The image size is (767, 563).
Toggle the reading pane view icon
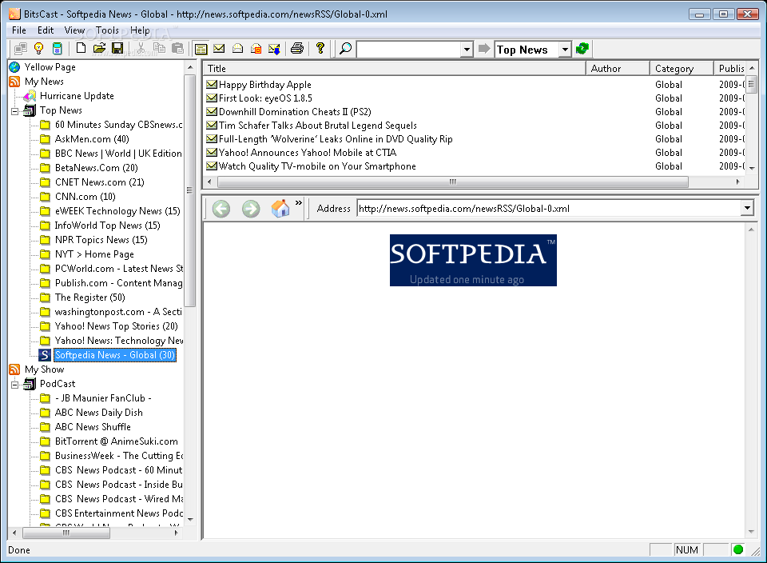[201, 48]
